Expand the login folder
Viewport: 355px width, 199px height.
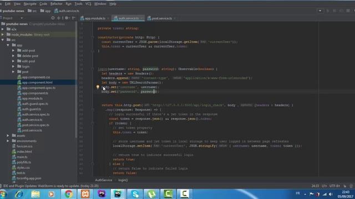click(13, 66)
